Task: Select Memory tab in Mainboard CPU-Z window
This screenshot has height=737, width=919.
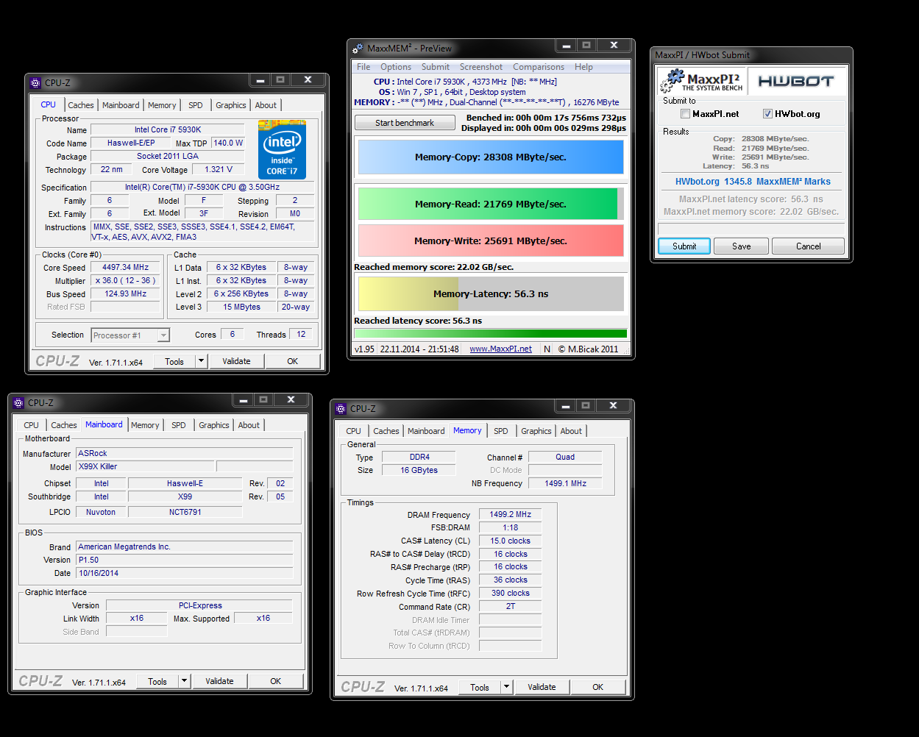Action: click(x=145, y=425)
